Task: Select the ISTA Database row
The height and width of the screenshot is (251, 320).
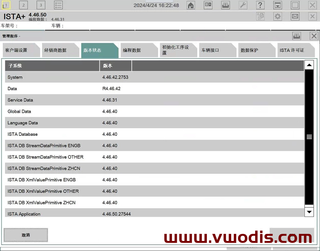Action: click(x=155, y=134)
